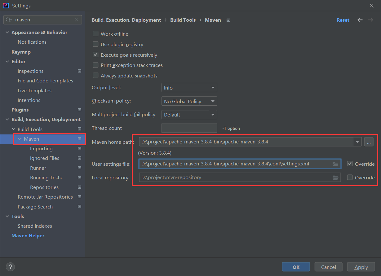Uncheck Execute goals recursively
Screen dimensions: 381x276
pyautogui.click(x=96, y=55)
